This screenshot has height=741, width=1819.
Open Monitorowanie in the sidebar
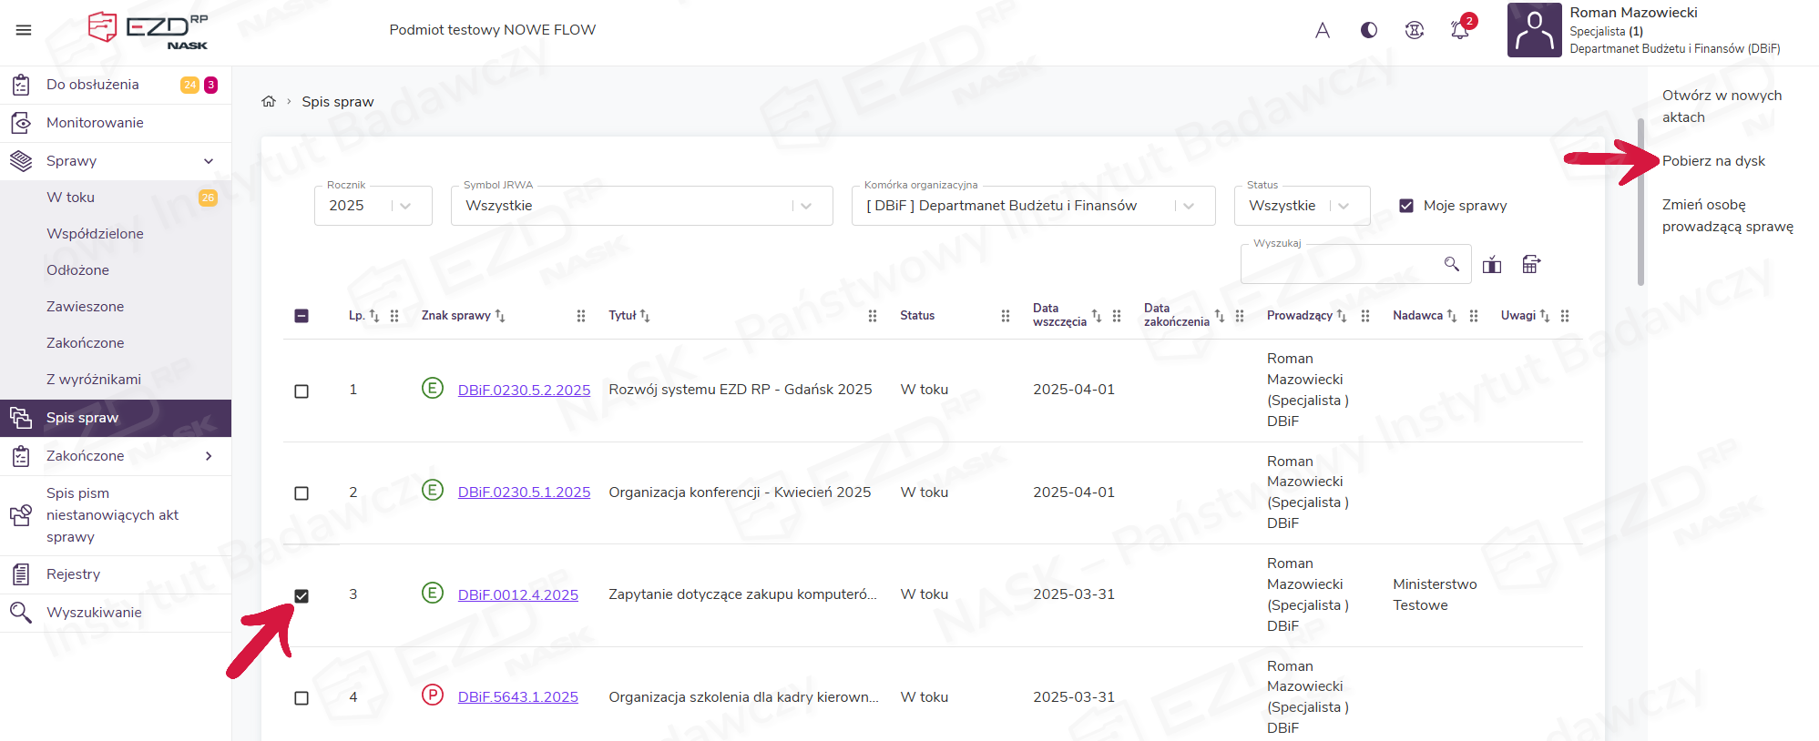[95, 123]
